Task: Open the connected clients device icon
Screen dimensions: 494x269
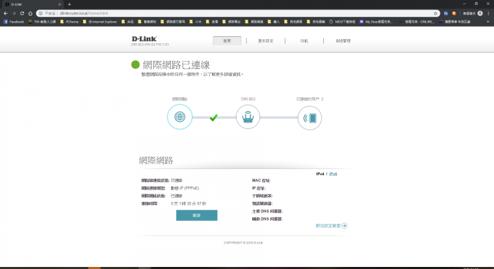Action: point(309,118)
